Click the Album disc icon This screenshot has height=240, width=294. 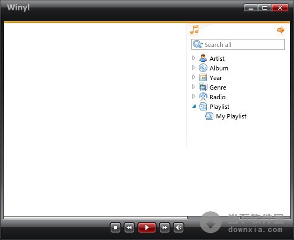pyautogui.click(x=203, y=68)
